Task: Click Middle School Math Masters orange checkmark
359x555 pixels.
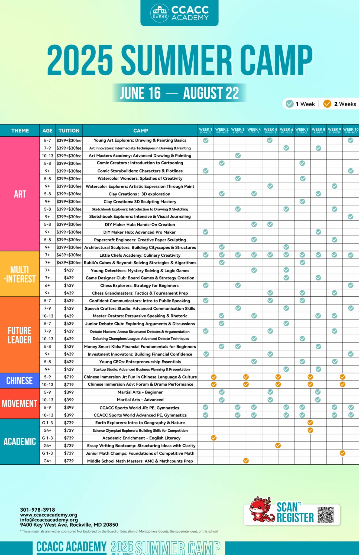Action: tap(246, 461)
